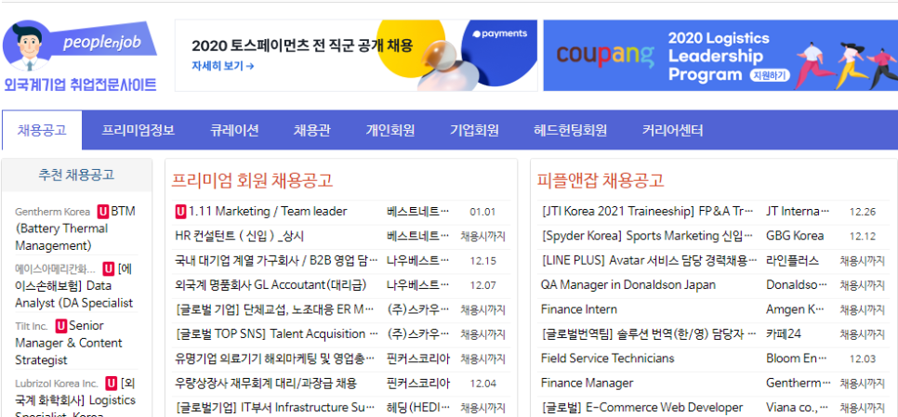Click deadline 12.26 in JTI Korea row
Viewport: 898px width, 417px height.
863,212
